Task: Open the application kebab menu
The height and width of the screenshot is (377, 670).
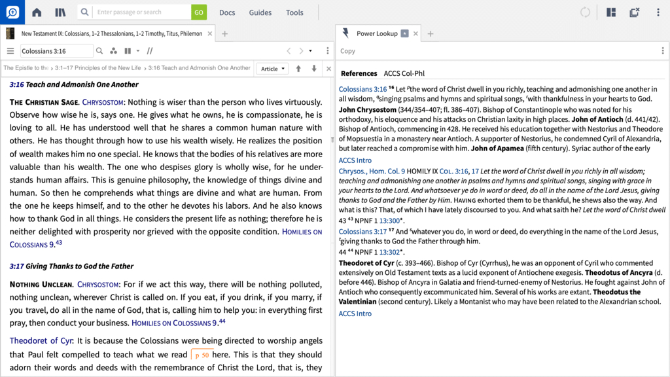Action: (658, 12)
